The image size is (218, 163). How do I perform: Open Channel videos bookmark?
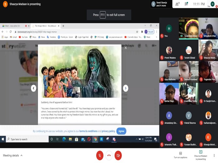133,37
